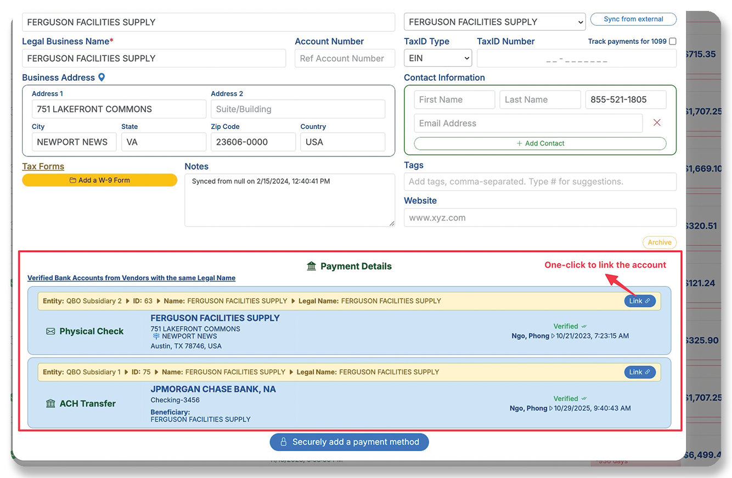Link the QBO Subsidiary 1 account
Image resolution: width=732 pixels, height=478 pixels.
tap(640, 372)
